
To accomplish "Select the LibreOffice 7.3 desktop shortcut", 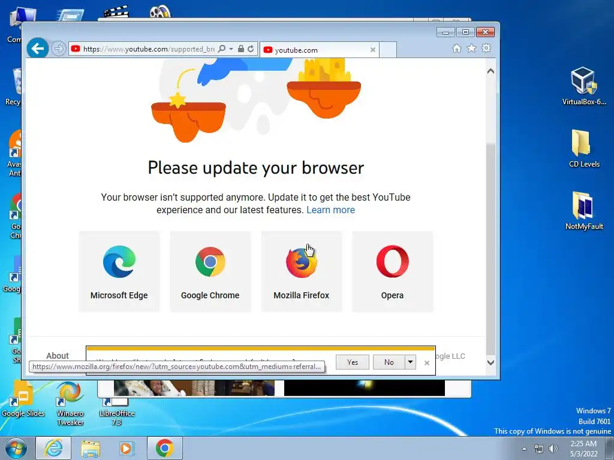I will [116, 411].
